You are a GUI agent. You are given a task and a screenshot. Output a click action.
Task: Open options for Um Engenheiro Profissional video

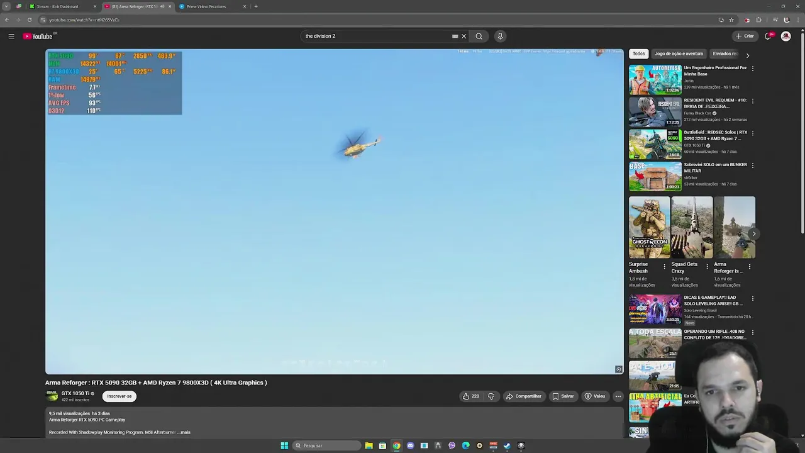click(x=753, y=68)
